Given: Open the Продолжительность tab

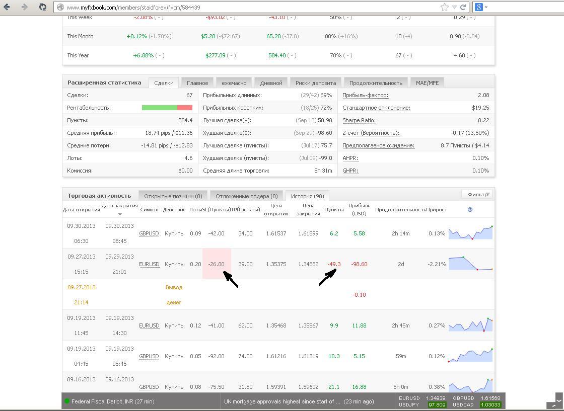Looking at the screenshot, I should 376,83.
